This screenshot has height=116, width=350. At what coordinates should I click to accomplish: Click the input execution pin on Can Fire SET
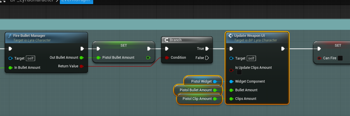(319, 49)
